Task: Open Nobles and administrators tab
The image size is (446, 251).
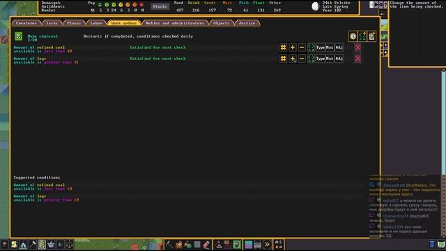Action: (x=175, y=23)
